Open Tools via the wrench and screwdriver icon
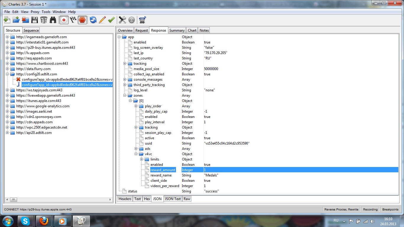The image size is (404, 227). (x=122, y=20)
